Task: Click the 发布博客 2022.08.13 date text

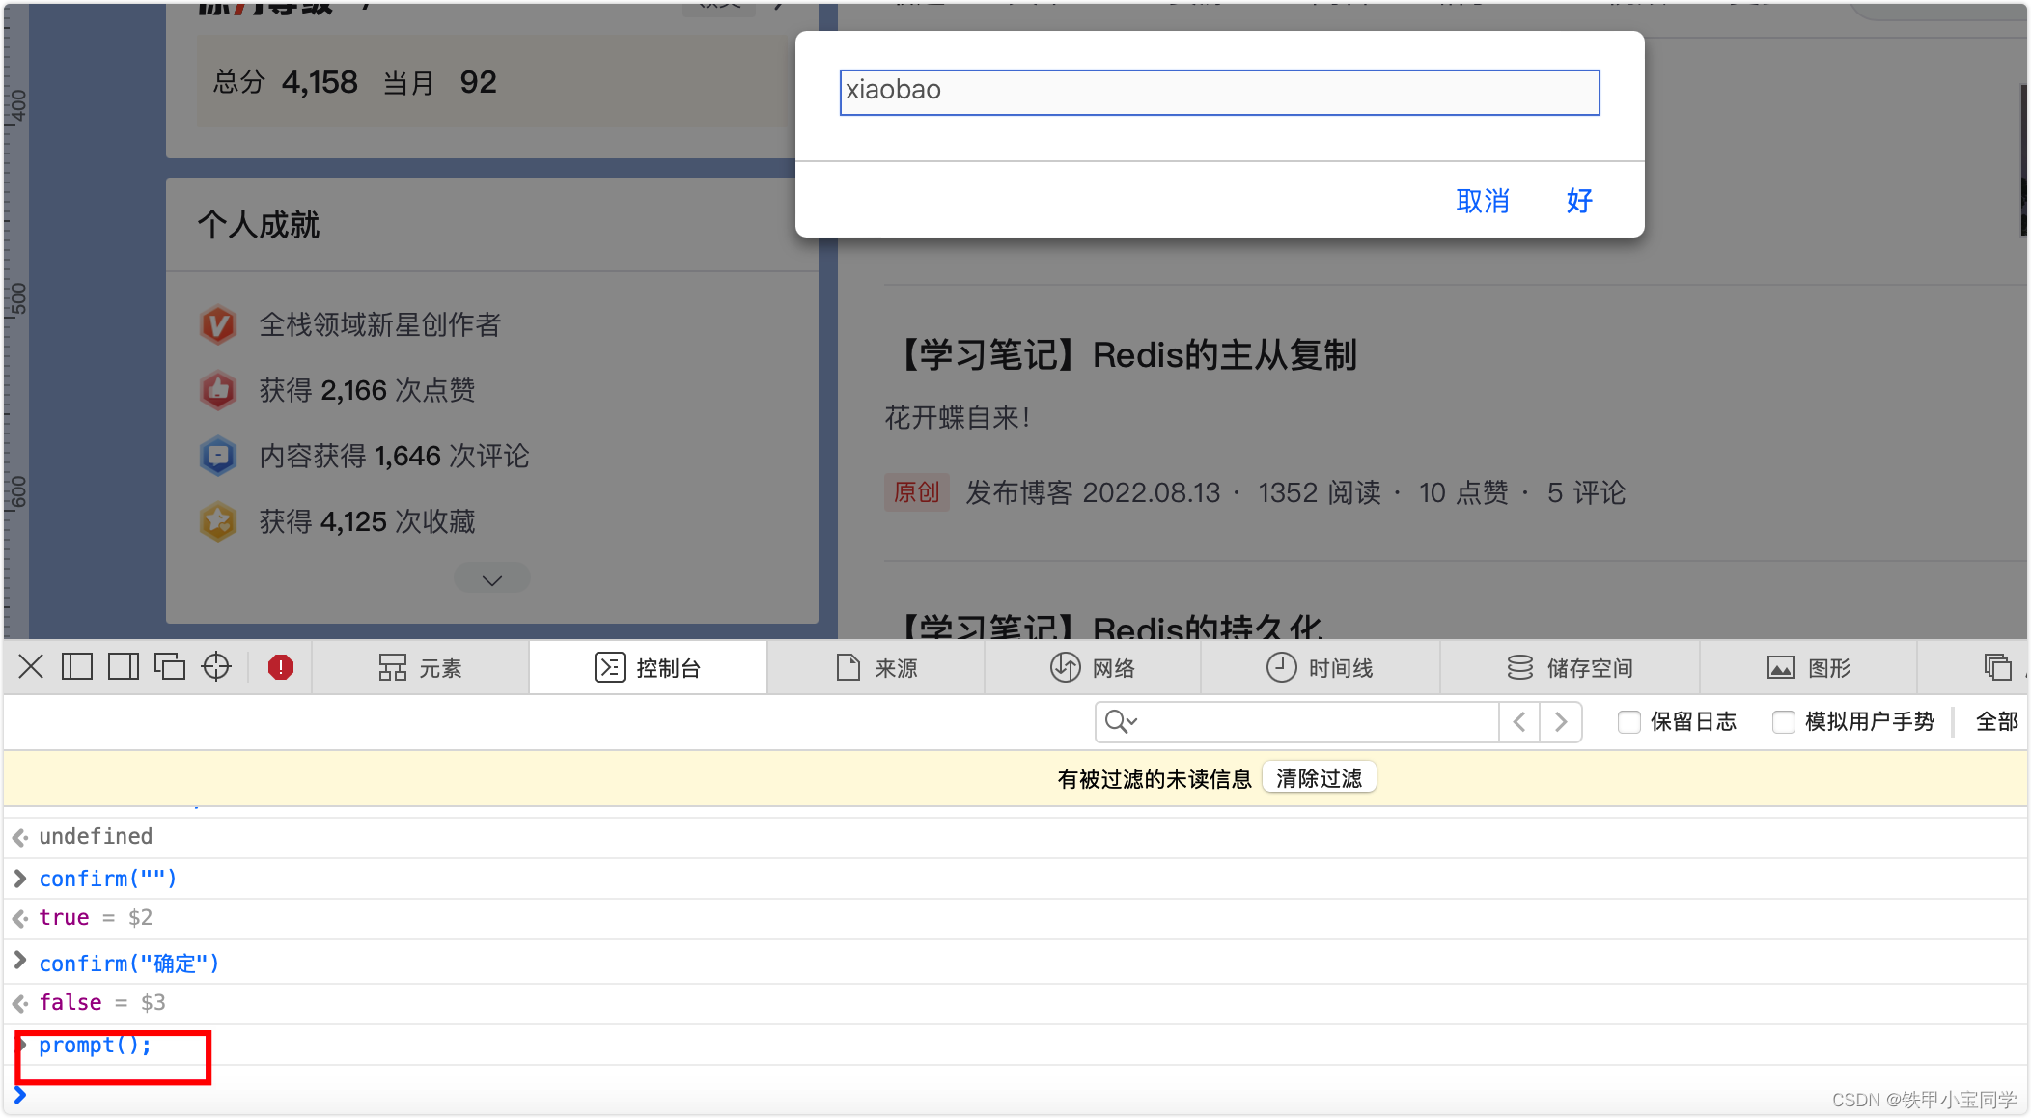Action: click(x=1093, y=492)
